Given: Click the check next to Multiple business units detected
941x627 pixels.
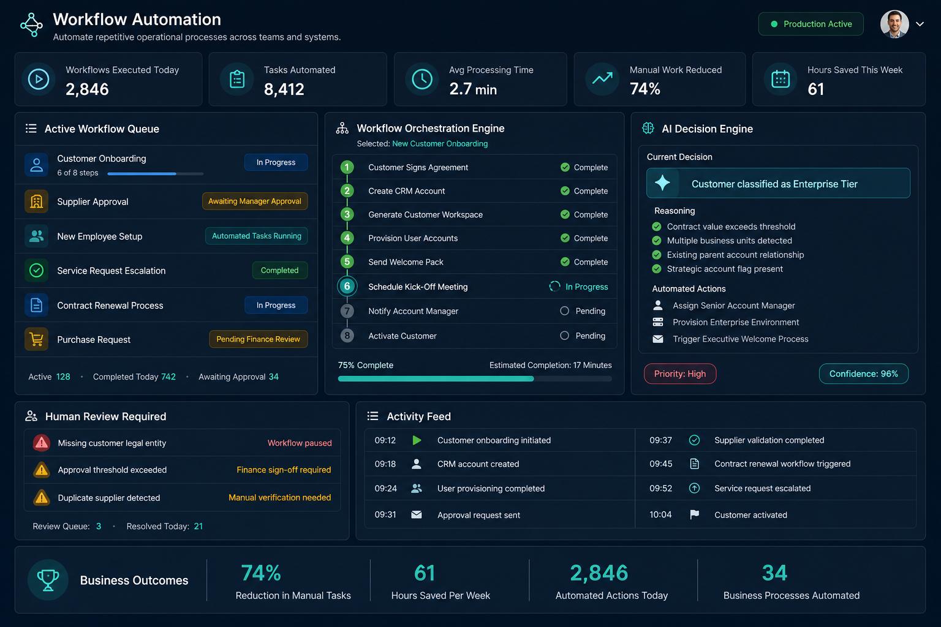Looking at the screenshot, I should [657, 241].
